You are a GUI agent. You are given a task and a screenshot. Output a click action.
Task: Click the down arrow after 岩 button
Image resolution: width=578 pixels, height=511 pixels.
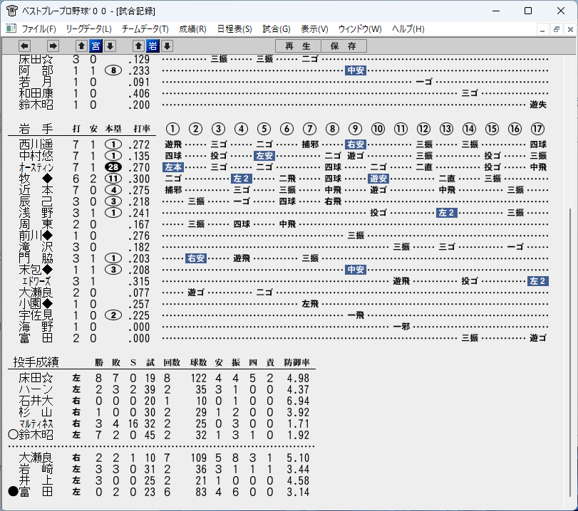167,46
